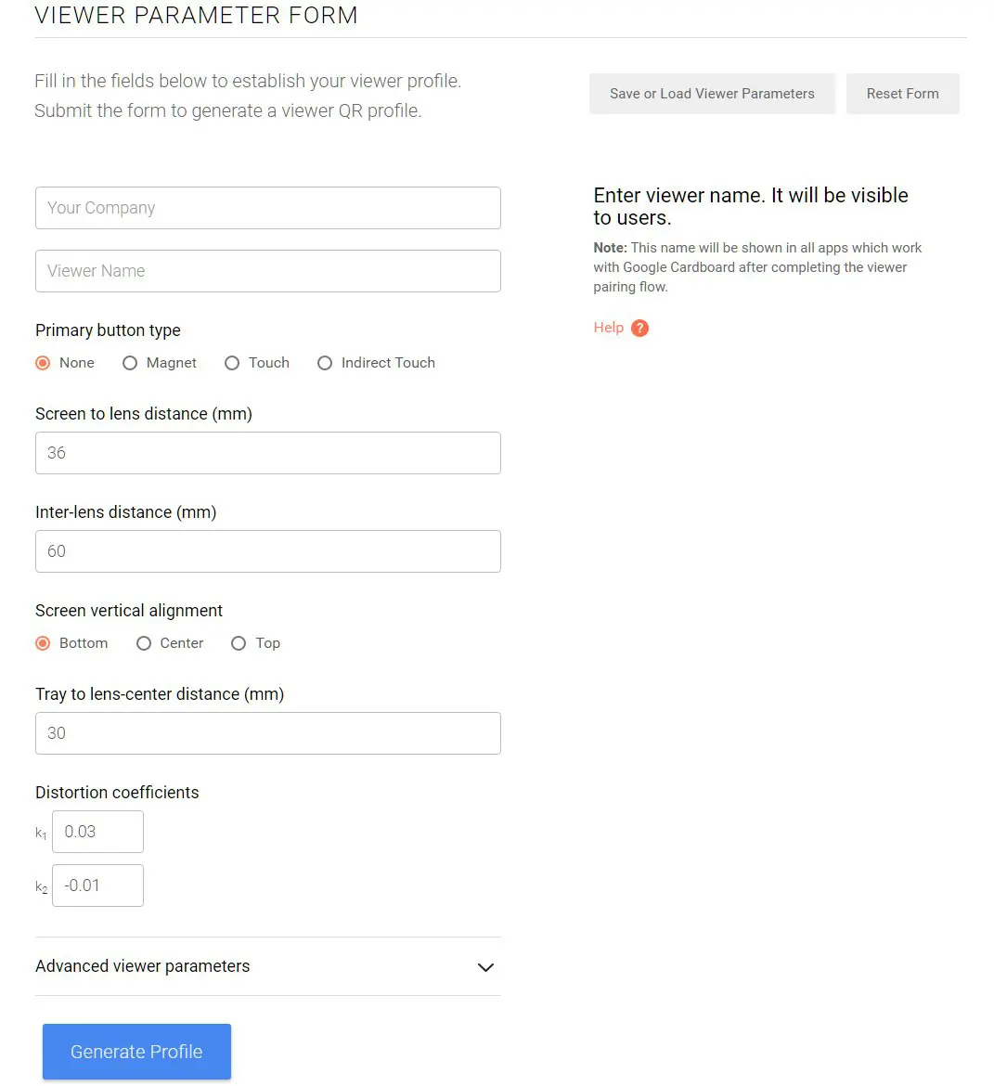Click the k1 distortion coefficient field

97,832
